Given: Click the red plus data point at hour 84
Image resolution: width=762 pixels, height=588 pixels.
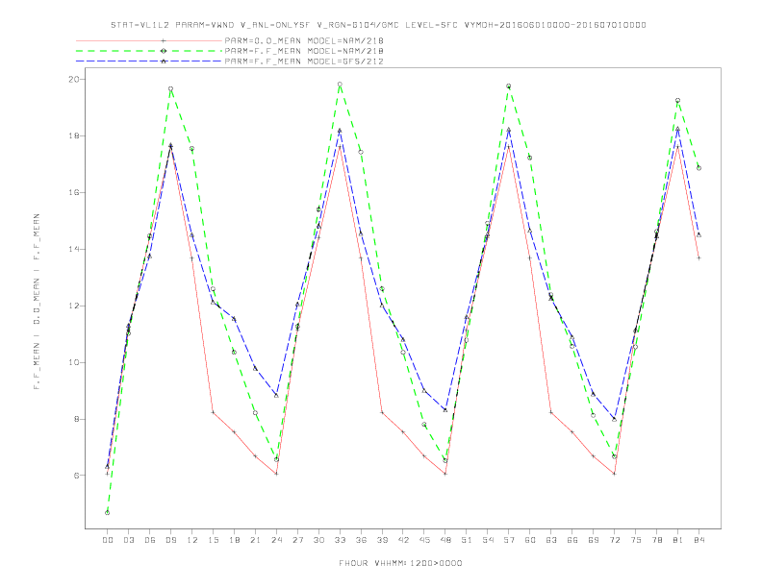Looking at the screenshot, I should pyautogui.click(x=698, y=258).
